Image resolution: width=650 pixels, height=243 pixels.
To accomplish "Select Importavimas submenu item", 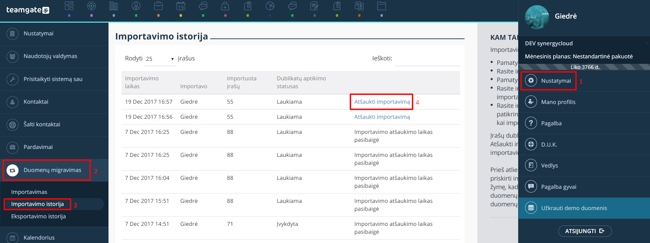I will pos(29,192).
